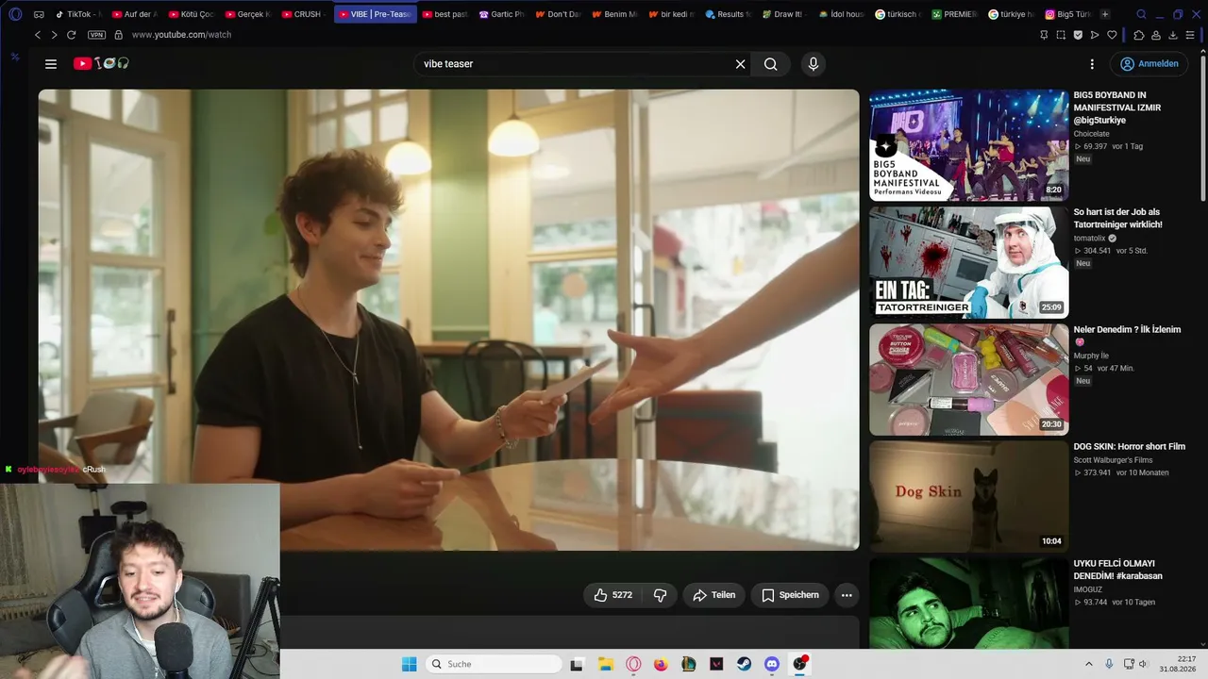This screenshot has height=679, width=1208.
Task: Open the Windows Start menu
Action: 409,664
